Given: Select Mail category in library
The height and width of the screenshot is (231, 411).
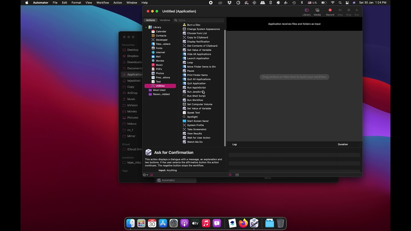Looking at the screenshot, I should [x=158, y=56].
